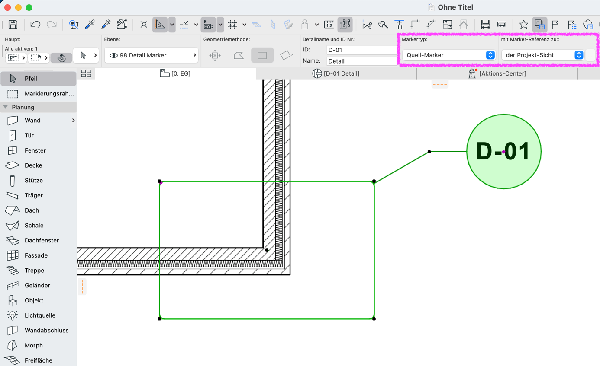Select the Stütze tool

tap(39, 180)
